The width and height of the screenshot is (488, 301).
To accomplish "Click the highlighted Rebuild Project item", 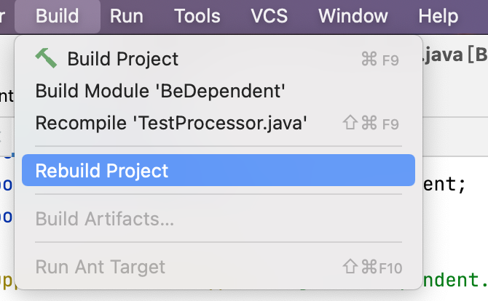I will pos(219,170).
